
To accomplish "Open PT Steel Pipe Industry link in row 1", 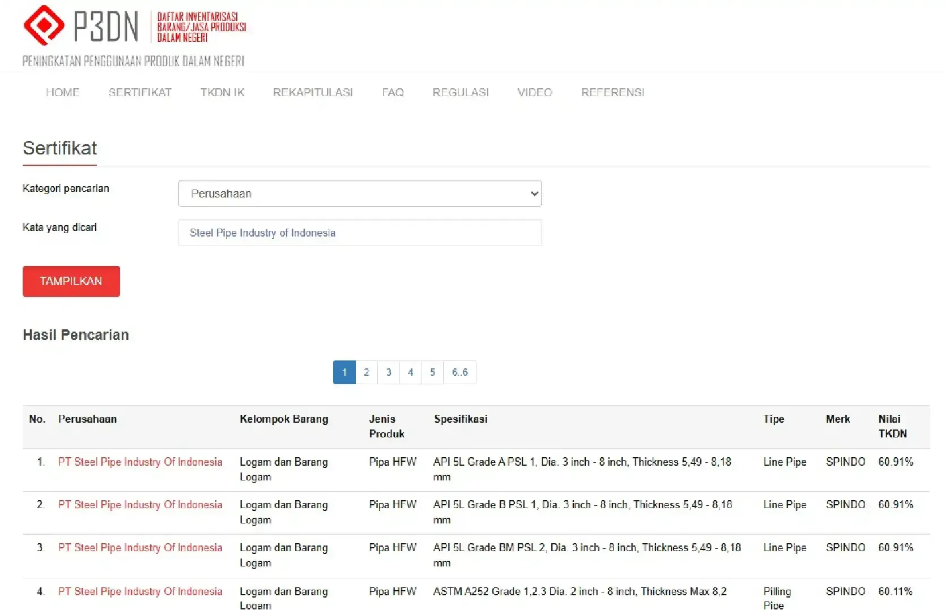I will 140,462.
